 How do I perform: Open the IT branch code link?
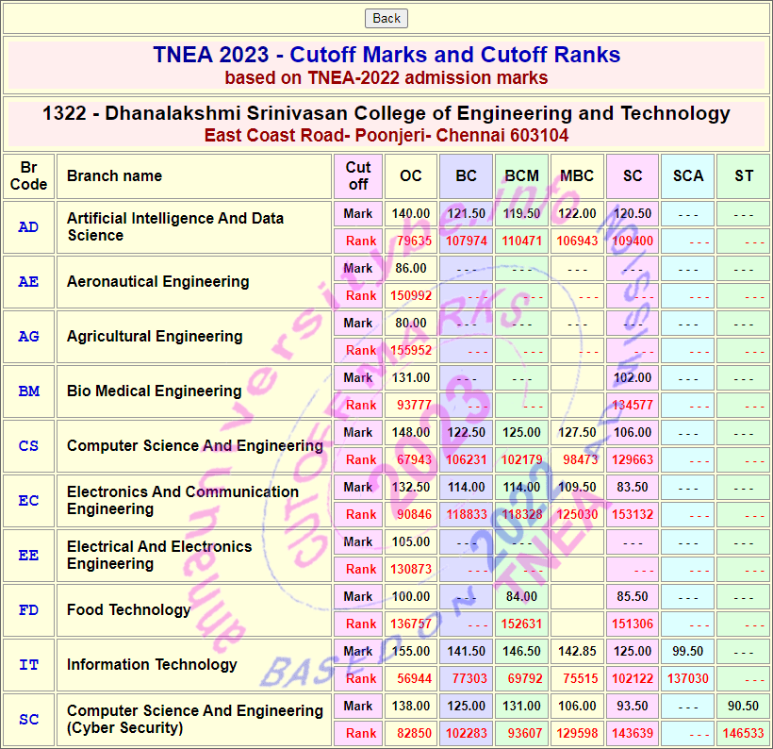[28, 665]
